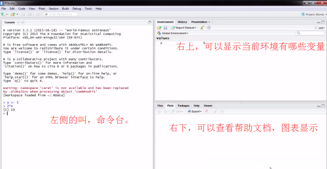
Task: Click the Zoom plot button
Action: [x=177, y=111]
